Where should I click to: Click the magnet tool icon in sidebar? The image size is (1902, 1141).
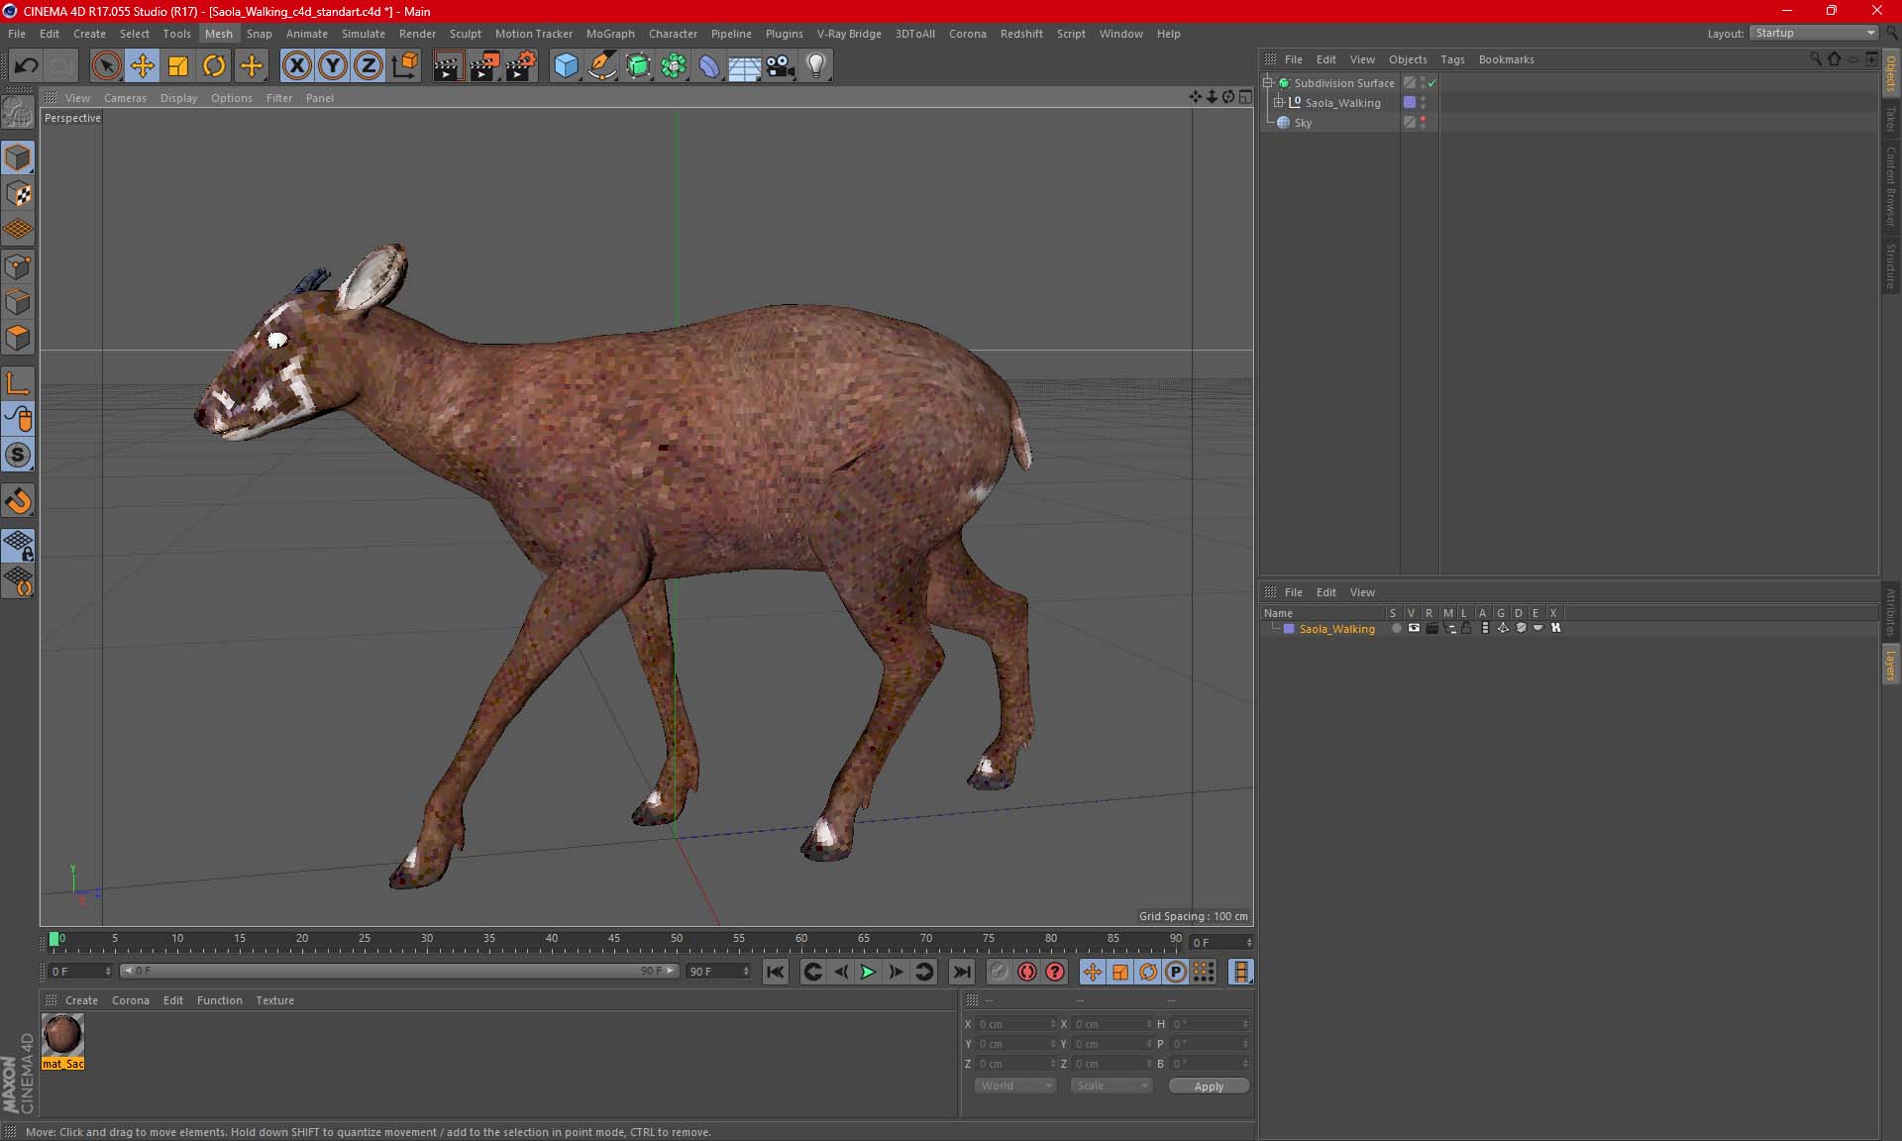point(18,501)
